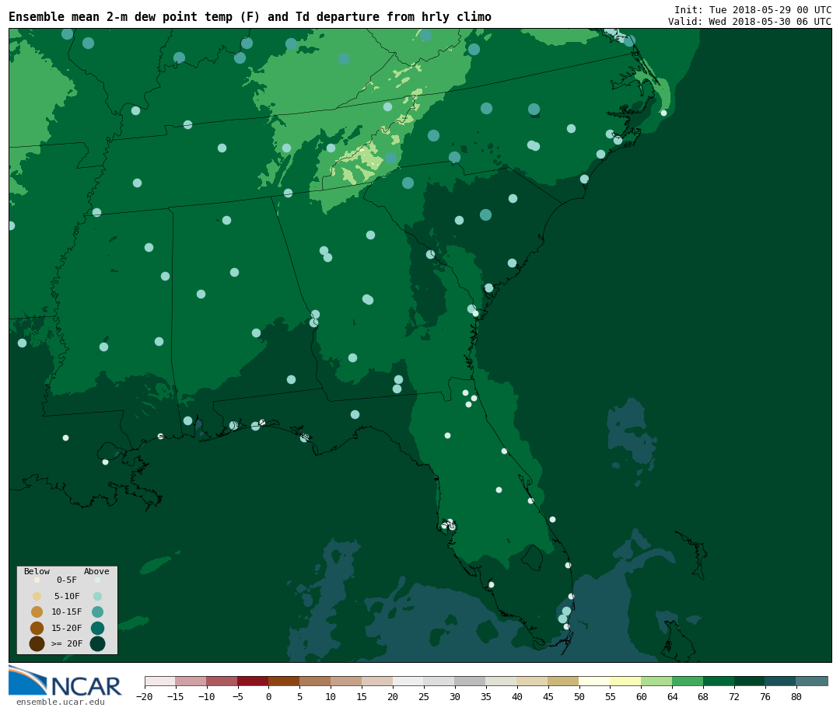Image resolution: width=840 pixels, height=711 pixels.
Task: Click the largest dark teal 'Above' legend circle
Action: [x=97, y=643]
